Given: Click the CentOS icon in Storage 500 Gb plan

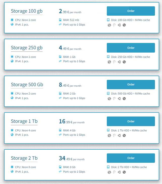Looking at the screenshot, I should click(109, 99).
